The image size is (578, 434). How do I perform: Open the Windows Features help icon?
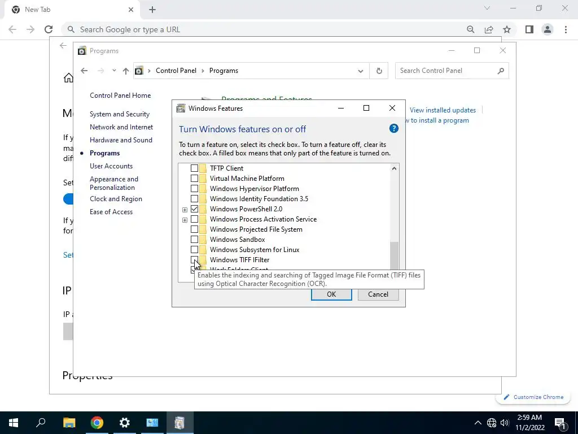(x=393, y=128)
